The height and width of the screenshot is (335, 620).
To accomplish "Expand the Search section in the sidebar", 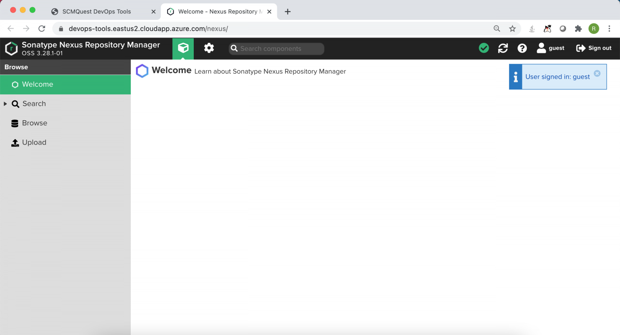I will [x=5, y=104].
